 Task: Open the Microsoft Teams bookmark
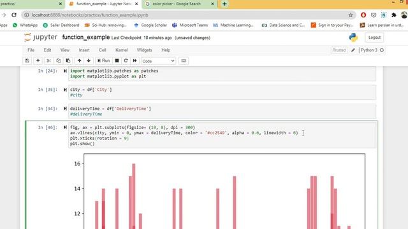pyautogui.click(x=190, y=25)
